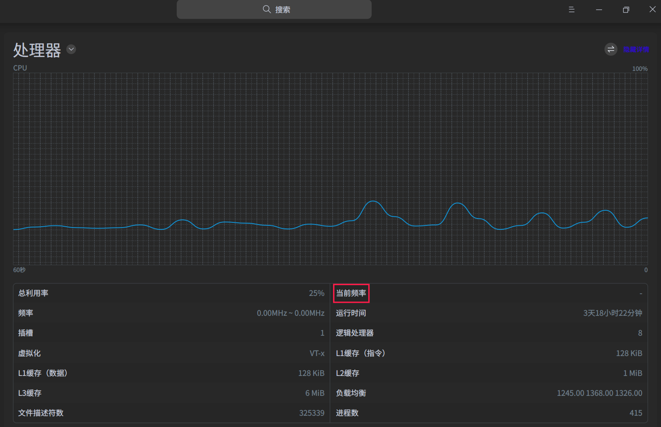Click the 3天18小时22分钟 uptime value

point(612,313)
